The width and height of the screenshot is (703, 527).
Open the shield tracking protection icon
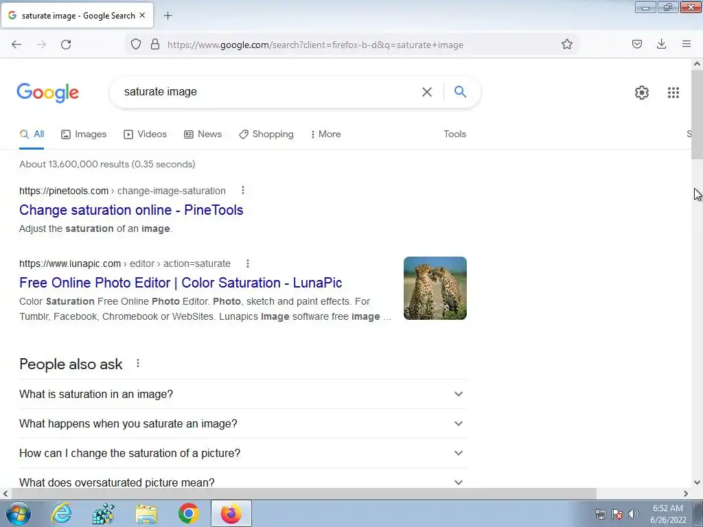coord(136,45)
